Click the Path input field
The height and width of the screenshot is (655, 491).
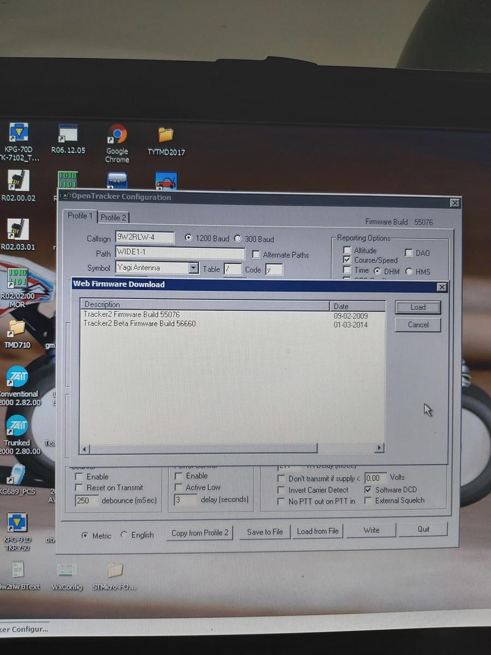coord(180,253)
